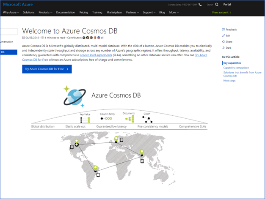265x199 pixels.
Task: Click the tablet device icon below India
Action: 142,161
